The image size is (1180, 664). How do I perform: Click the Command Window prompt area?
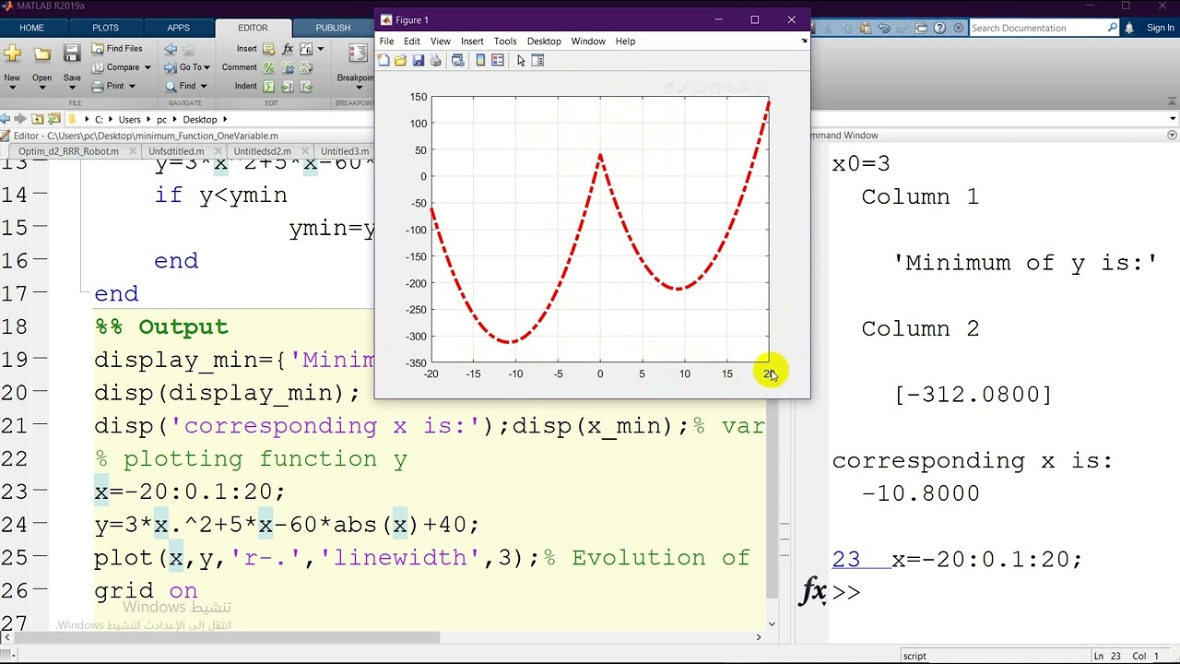tap(1005, 592)
